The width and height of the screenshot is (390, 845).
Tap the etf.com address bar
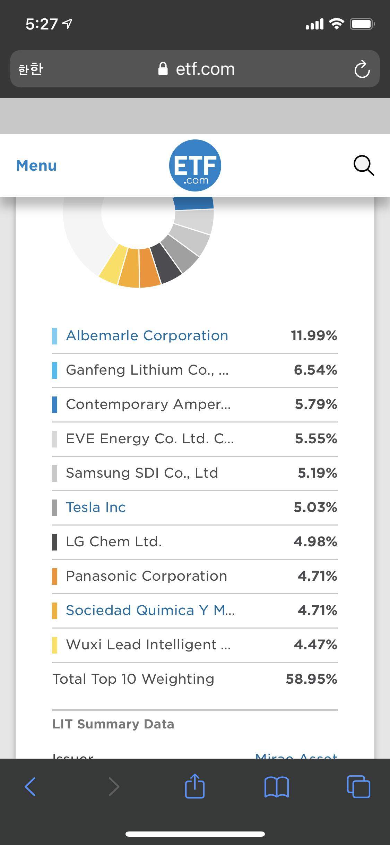click(196, 69)
